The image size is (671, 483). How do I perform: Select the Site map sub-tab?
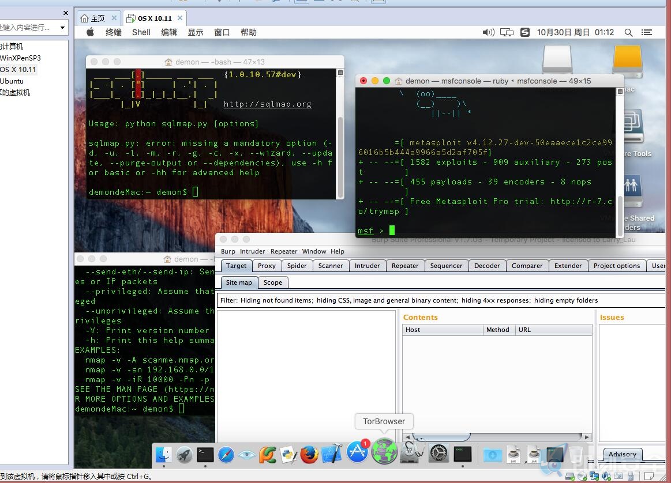tap(239, 282)
